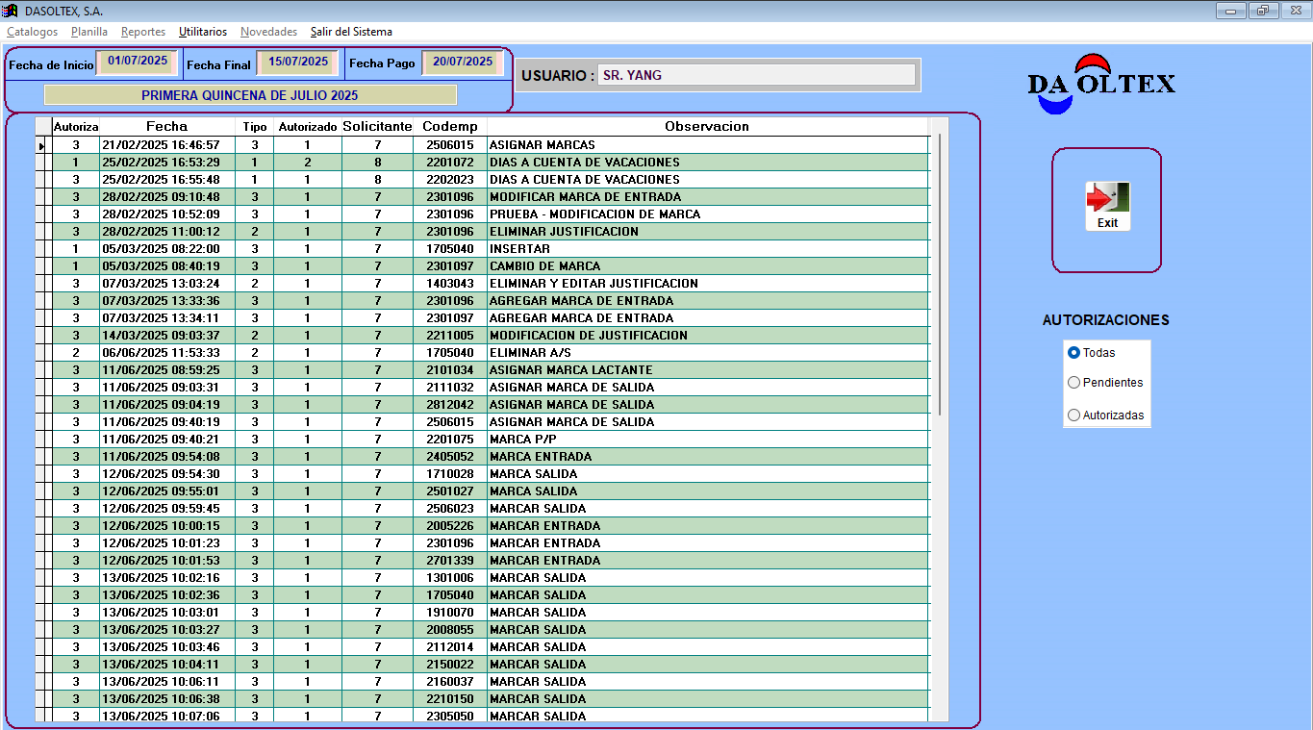
Task: Click the Observacion column header
Action: click(x=707, y=126)
